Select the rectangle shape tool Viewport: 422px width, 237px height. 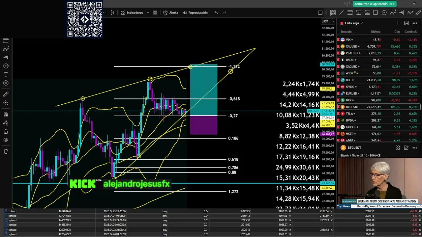(x=376, y=13)
